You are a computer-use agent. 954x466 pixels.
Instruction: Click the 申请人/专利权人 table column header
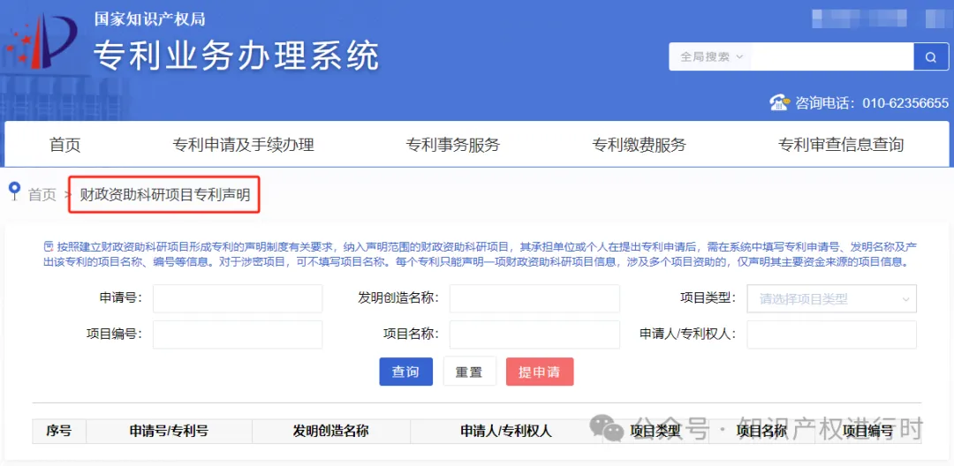tap(506, 432)
